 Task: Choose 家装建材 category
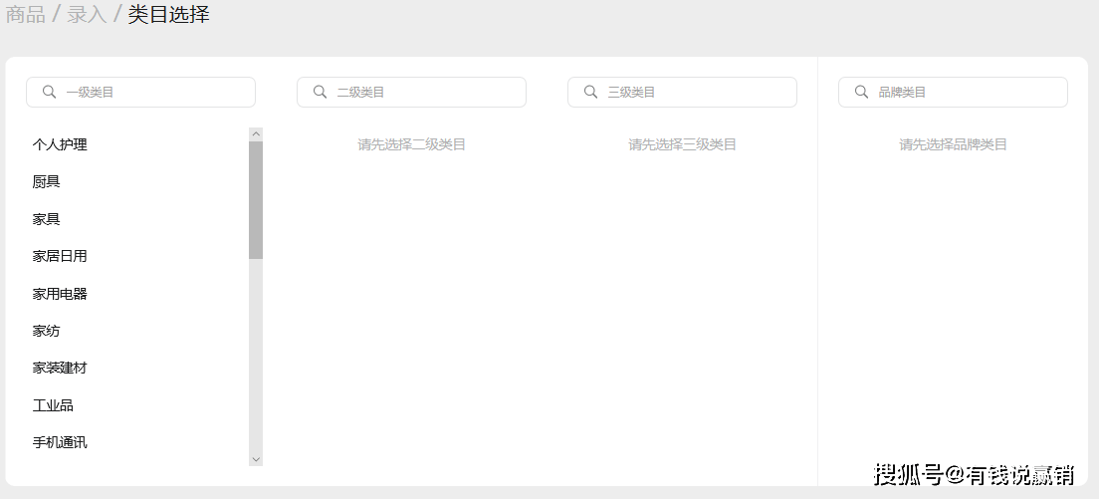(x=60, y=368)
